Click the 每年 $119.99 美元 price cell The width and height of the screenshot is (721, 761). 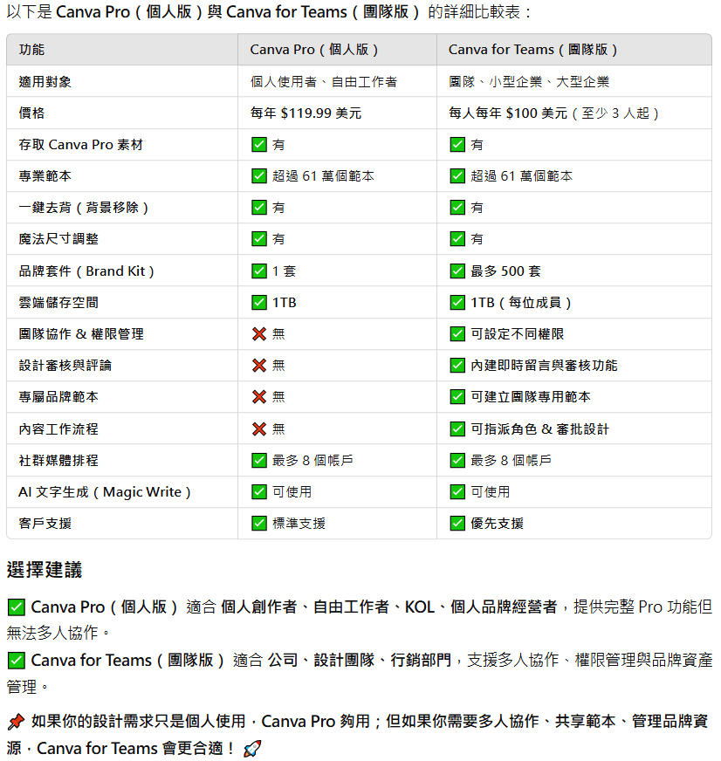pyautogui.click(x=306, y=113)
